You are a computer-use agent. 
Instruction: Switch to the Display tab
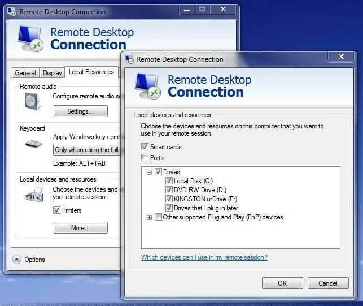click(x=53, y=73)
